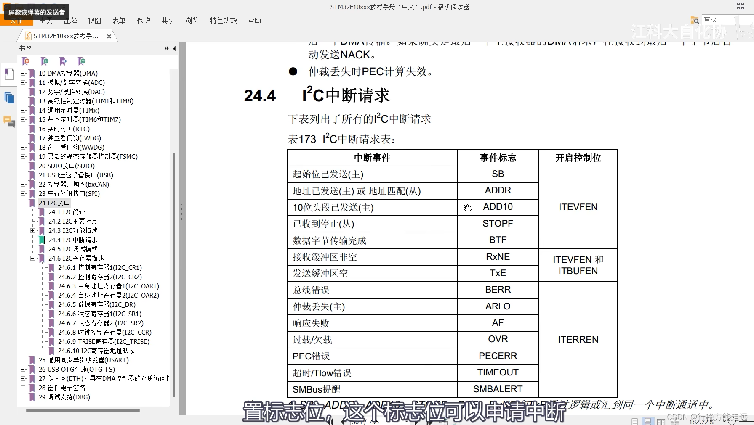Open bookmark 24.6.6 状态寄存器1(I2C_SR1)
This screenshot has width=754, height=425.
pos(100,314)
